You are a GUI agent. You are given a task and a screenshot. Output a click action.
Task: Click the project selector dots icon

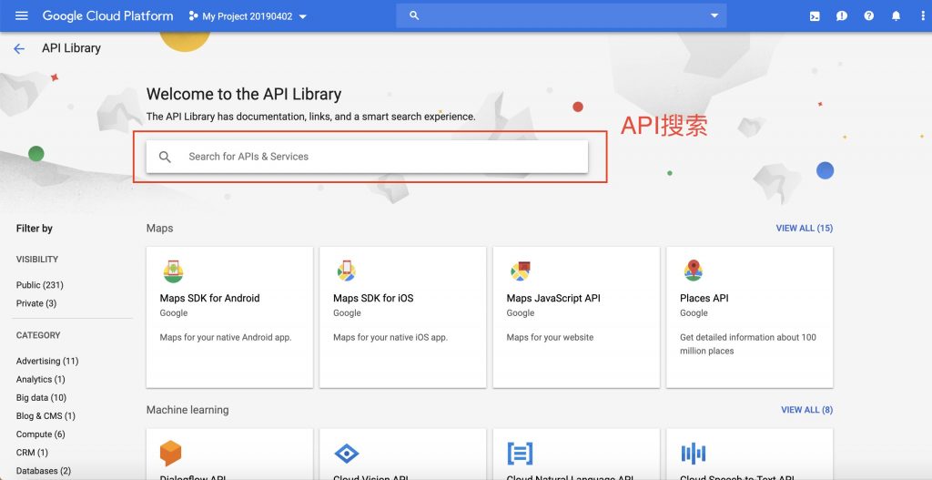click(x=193, y=16)
